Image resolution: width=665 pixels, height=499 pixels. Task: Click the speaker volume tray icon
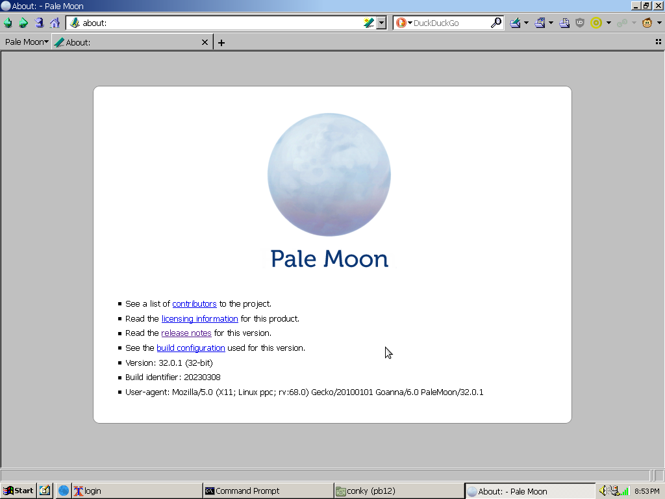[x=603, y=491]
